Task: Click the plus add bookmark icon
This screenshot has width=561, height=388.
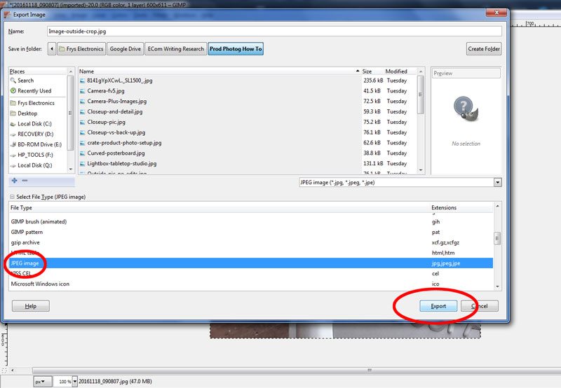Action: pos(14,181)
